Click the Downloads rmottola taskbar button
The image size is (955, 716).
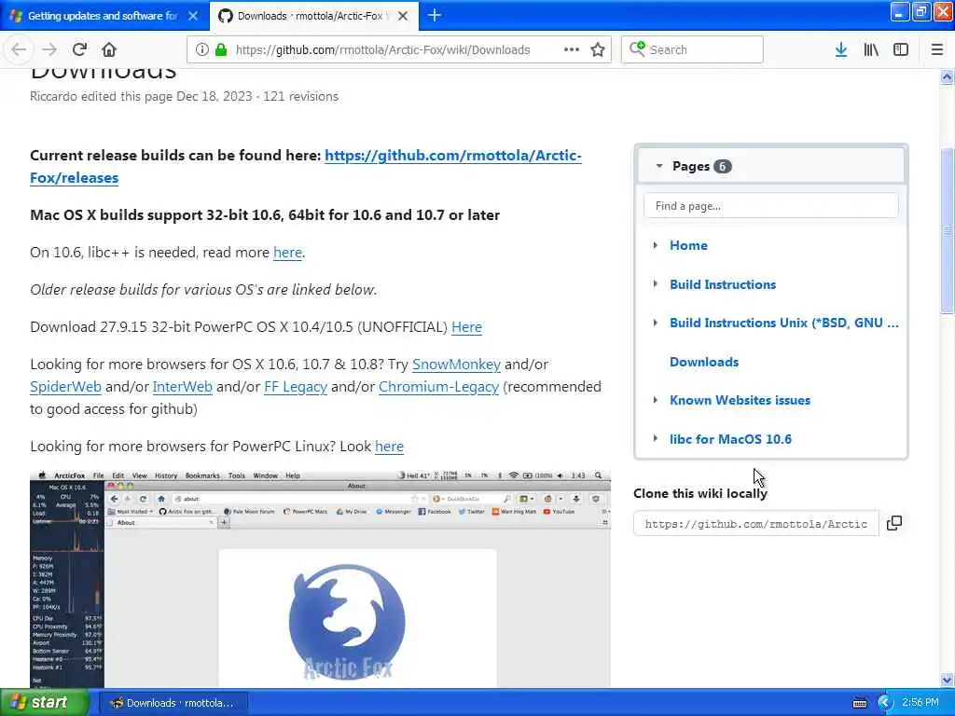pos(173,703)
